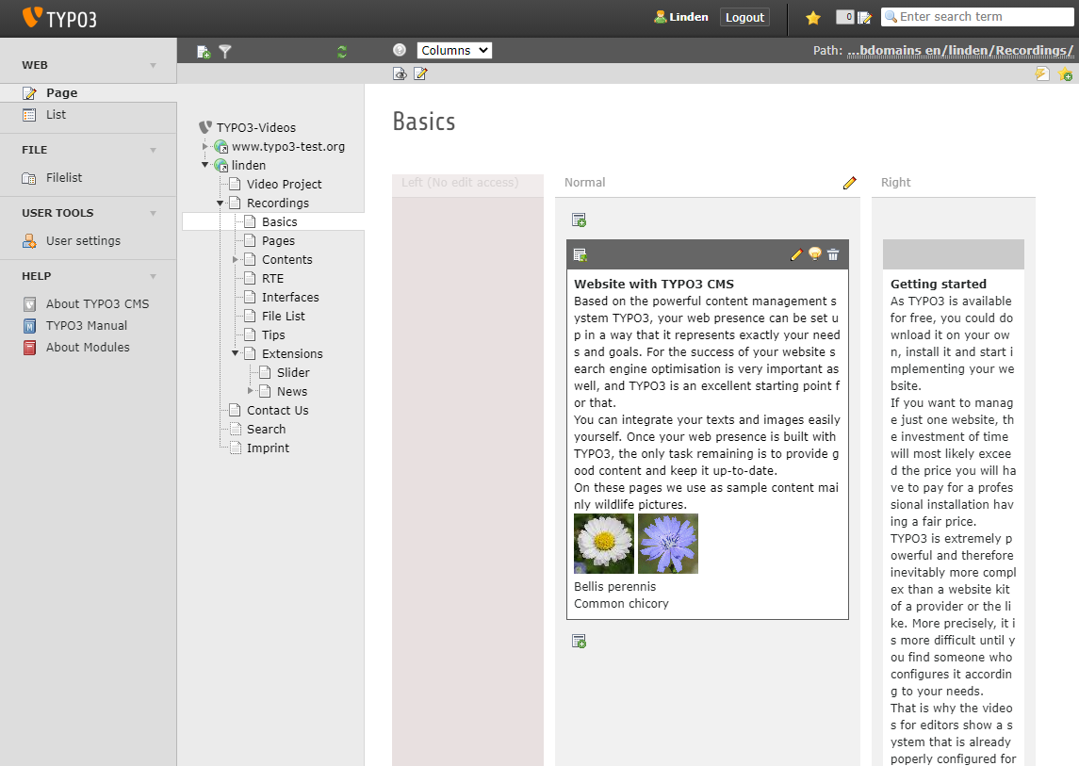The width and height of the screenshot is (1079, 766).
Task: Edit the Website with TYPO3 CMS element
Action: point(795,253)
